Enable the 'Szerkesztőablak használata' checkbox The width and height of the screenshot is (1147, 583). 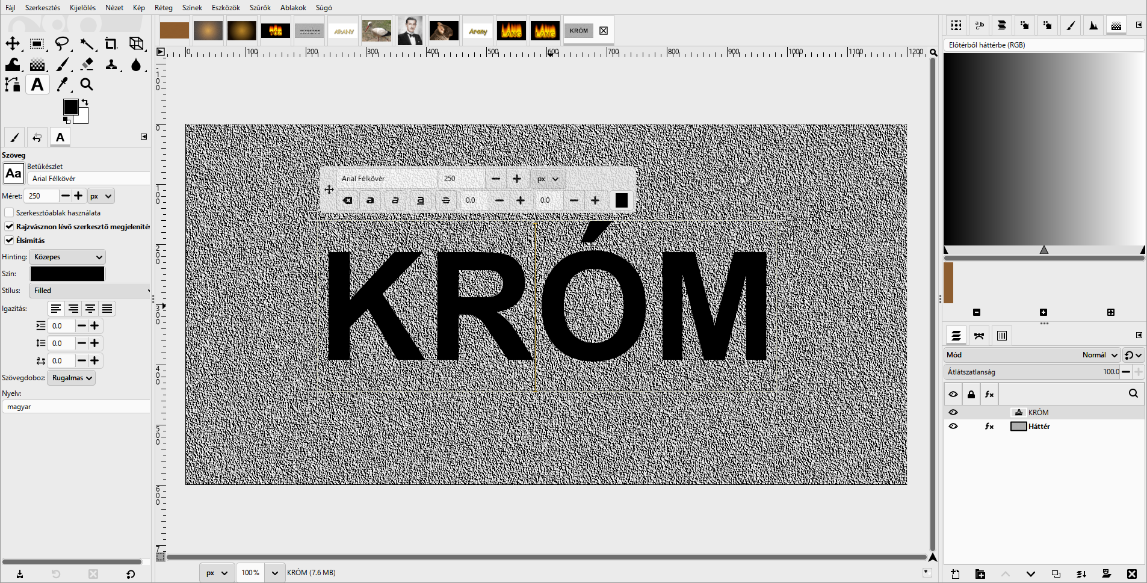point(9,213)
